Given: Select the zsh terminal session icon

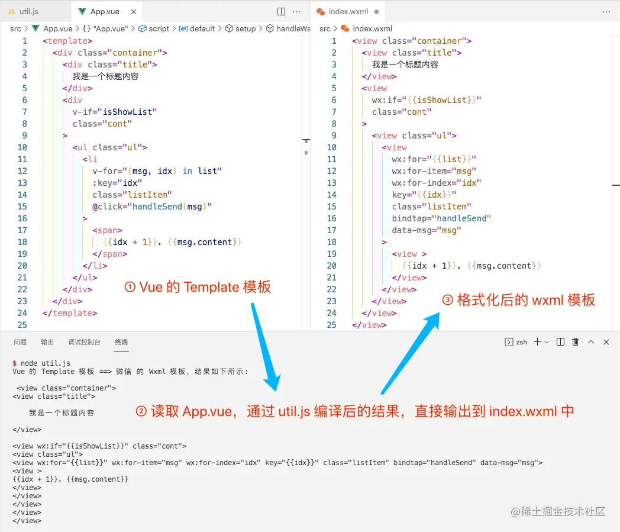Looking at the screenshot, I should coord(509,341).
